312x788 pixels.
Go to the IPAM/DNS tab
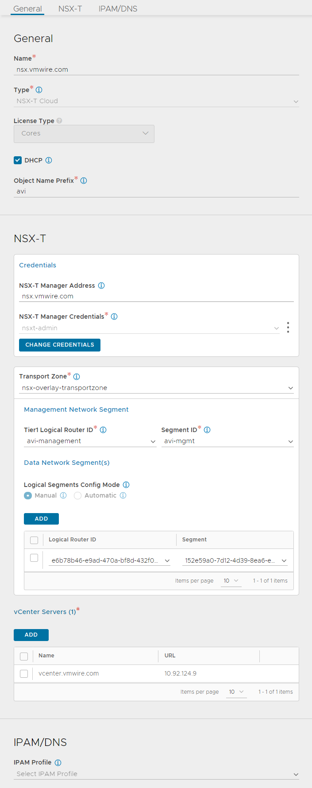(118, 9)
